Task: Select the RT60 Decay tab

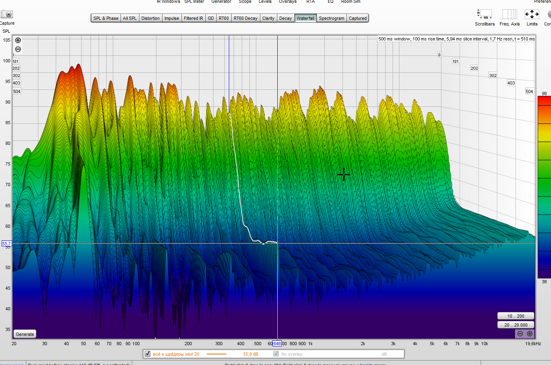Action: (245, 18)
